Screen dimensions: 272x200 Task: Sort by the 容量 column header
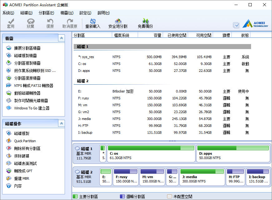click(x=151, y=35)
